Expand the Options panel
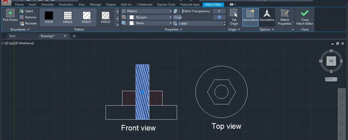The image size is (348, 140). pyautogui.click(x=267, y=29)
